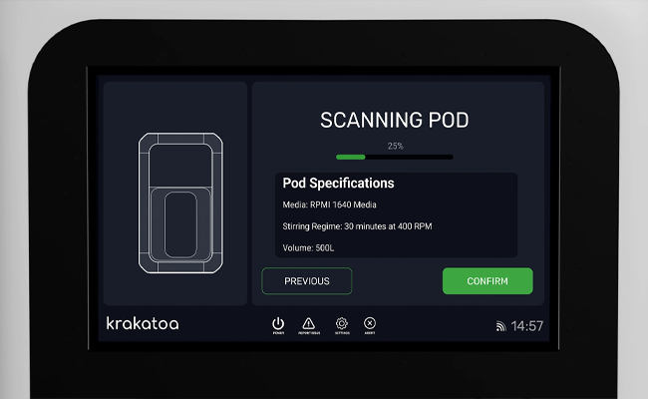The height and width of the screenshot is (399, 648).
Task: Select the Stirring Regime specification line
Action: [357, 226]
